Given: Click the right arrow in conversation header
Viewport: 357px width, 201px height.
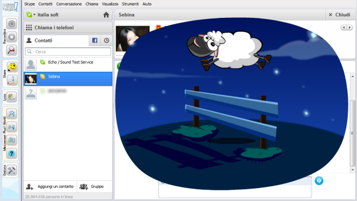Looking at the screenshot, I should point(350,27).
